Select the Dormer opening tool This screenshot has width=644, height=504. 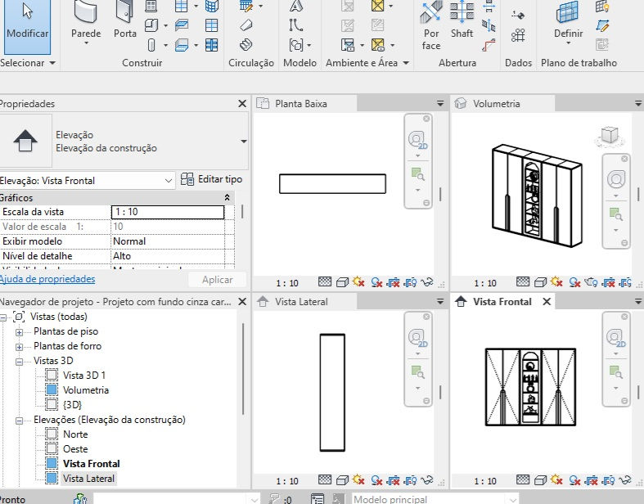[489, 45]
